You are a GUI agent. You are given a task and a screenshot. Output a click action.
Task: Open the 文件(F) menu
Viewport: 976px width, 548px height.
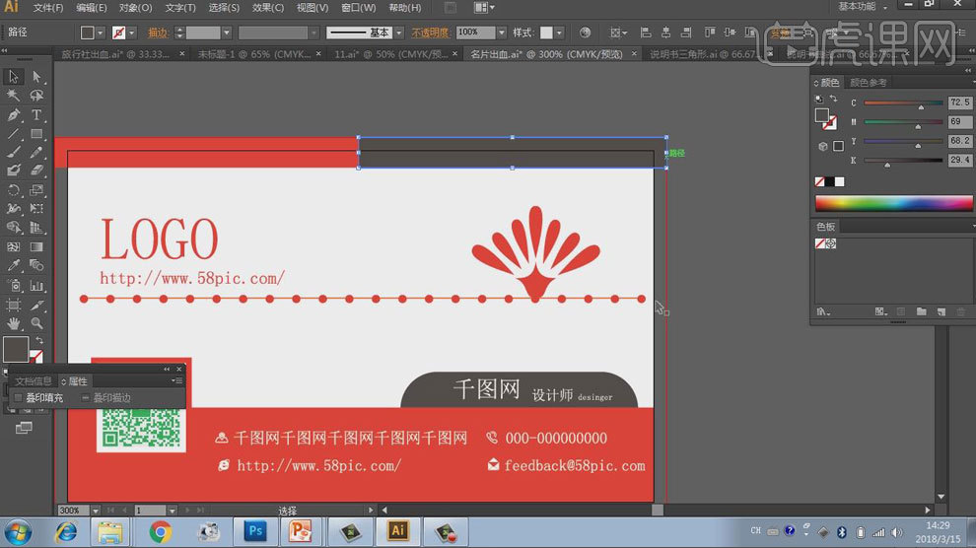(x=48, y=8)
